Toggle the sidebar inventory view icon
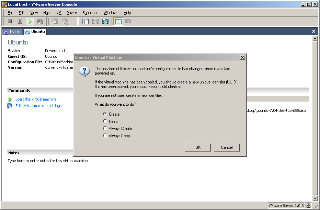 [x=85, y=22]
